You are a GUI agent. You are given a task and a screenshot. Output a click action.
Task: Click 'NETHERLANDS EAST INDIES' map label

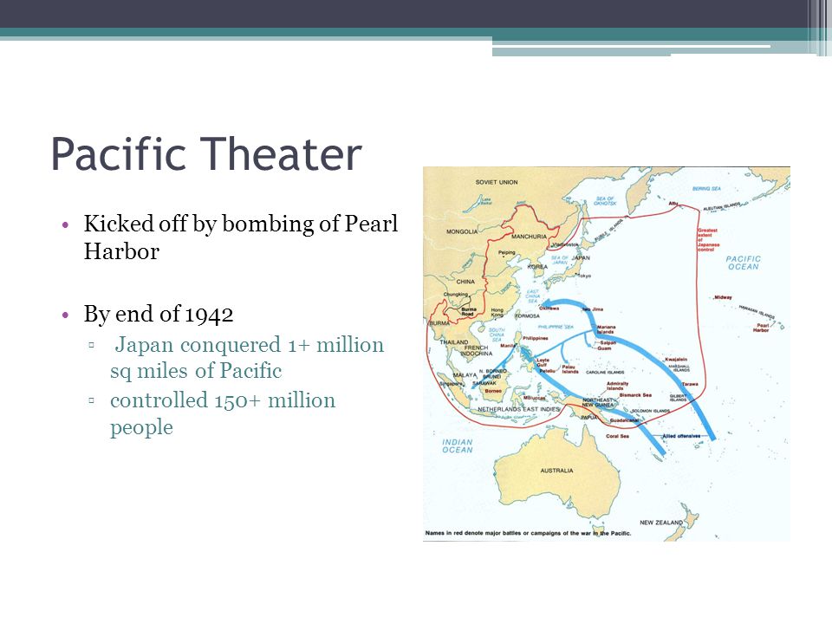pos(518,410)
